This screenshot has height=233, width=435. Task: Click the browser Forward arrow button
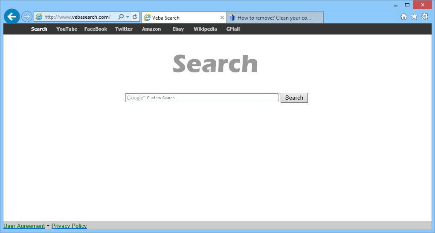point(26,17)
